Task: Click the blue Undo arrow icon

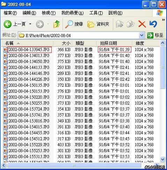Action: point(153,24)
